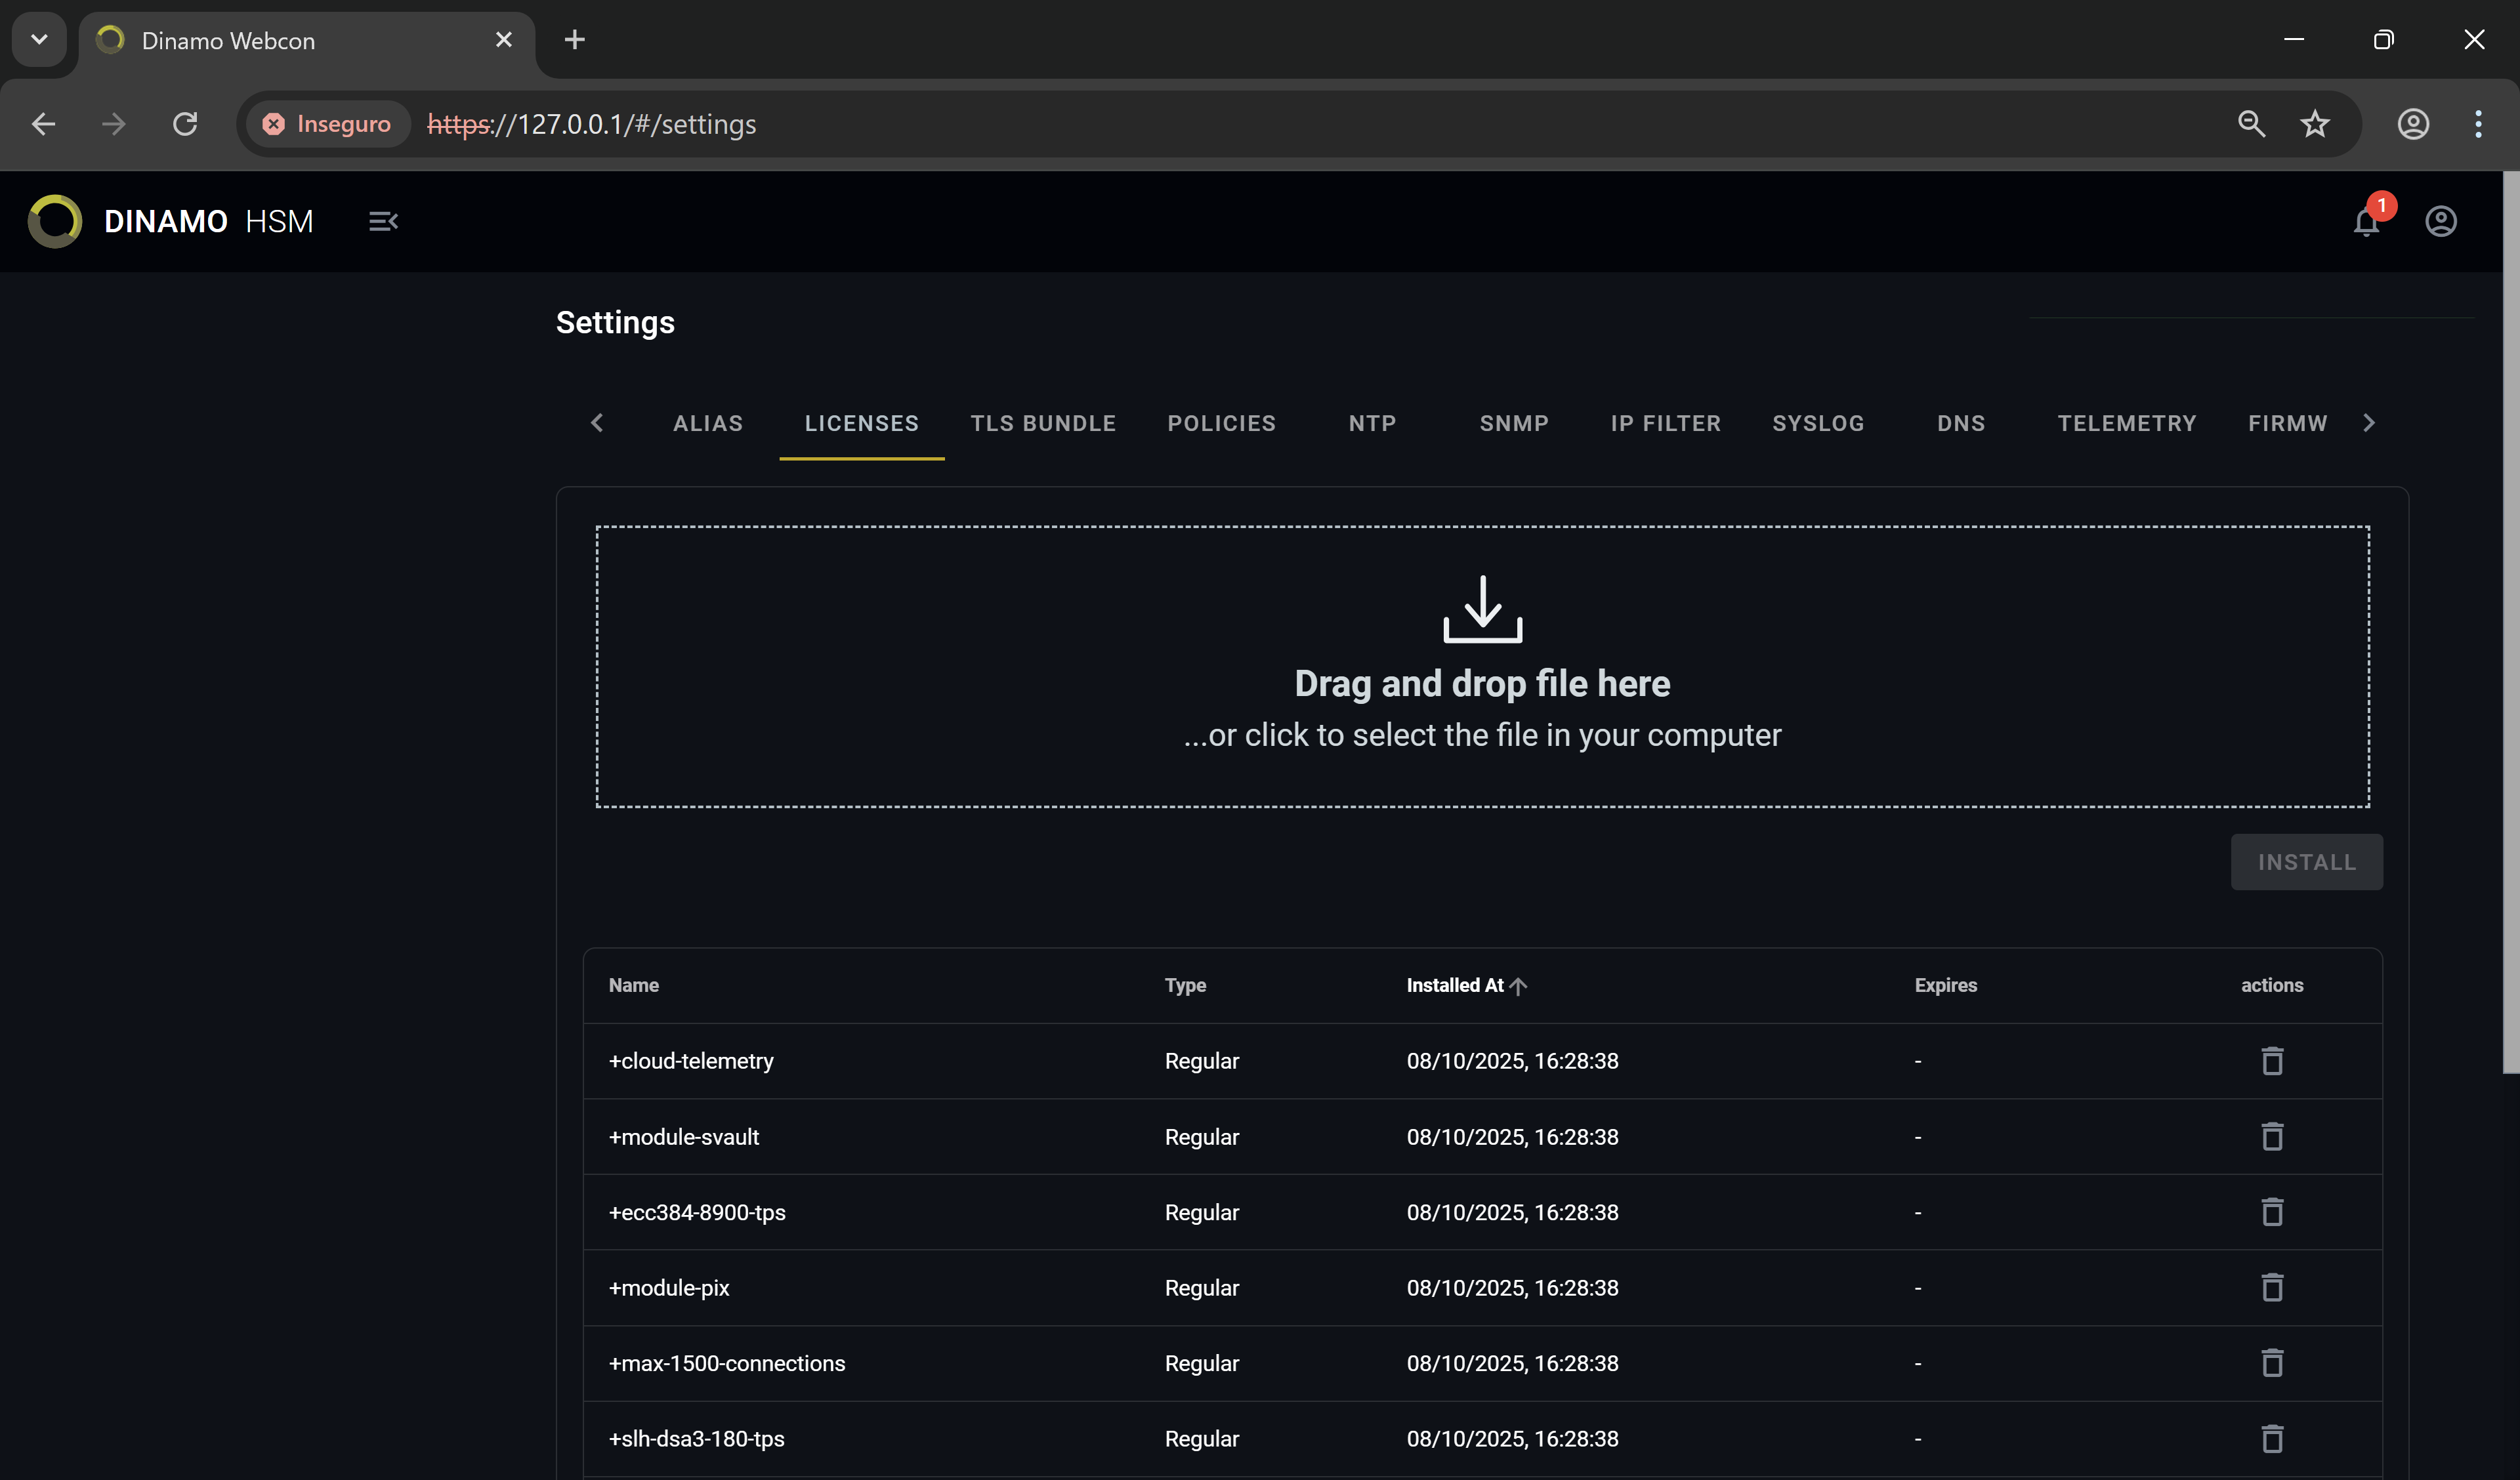Open the TELEMETRY settings tab
This screenshot has height=1480, width=2520.
tap(2126, 423)
